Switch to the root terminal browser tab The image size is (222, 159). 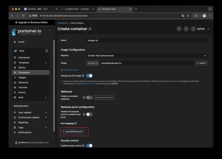pyautogui.click(x=78, y=9)
